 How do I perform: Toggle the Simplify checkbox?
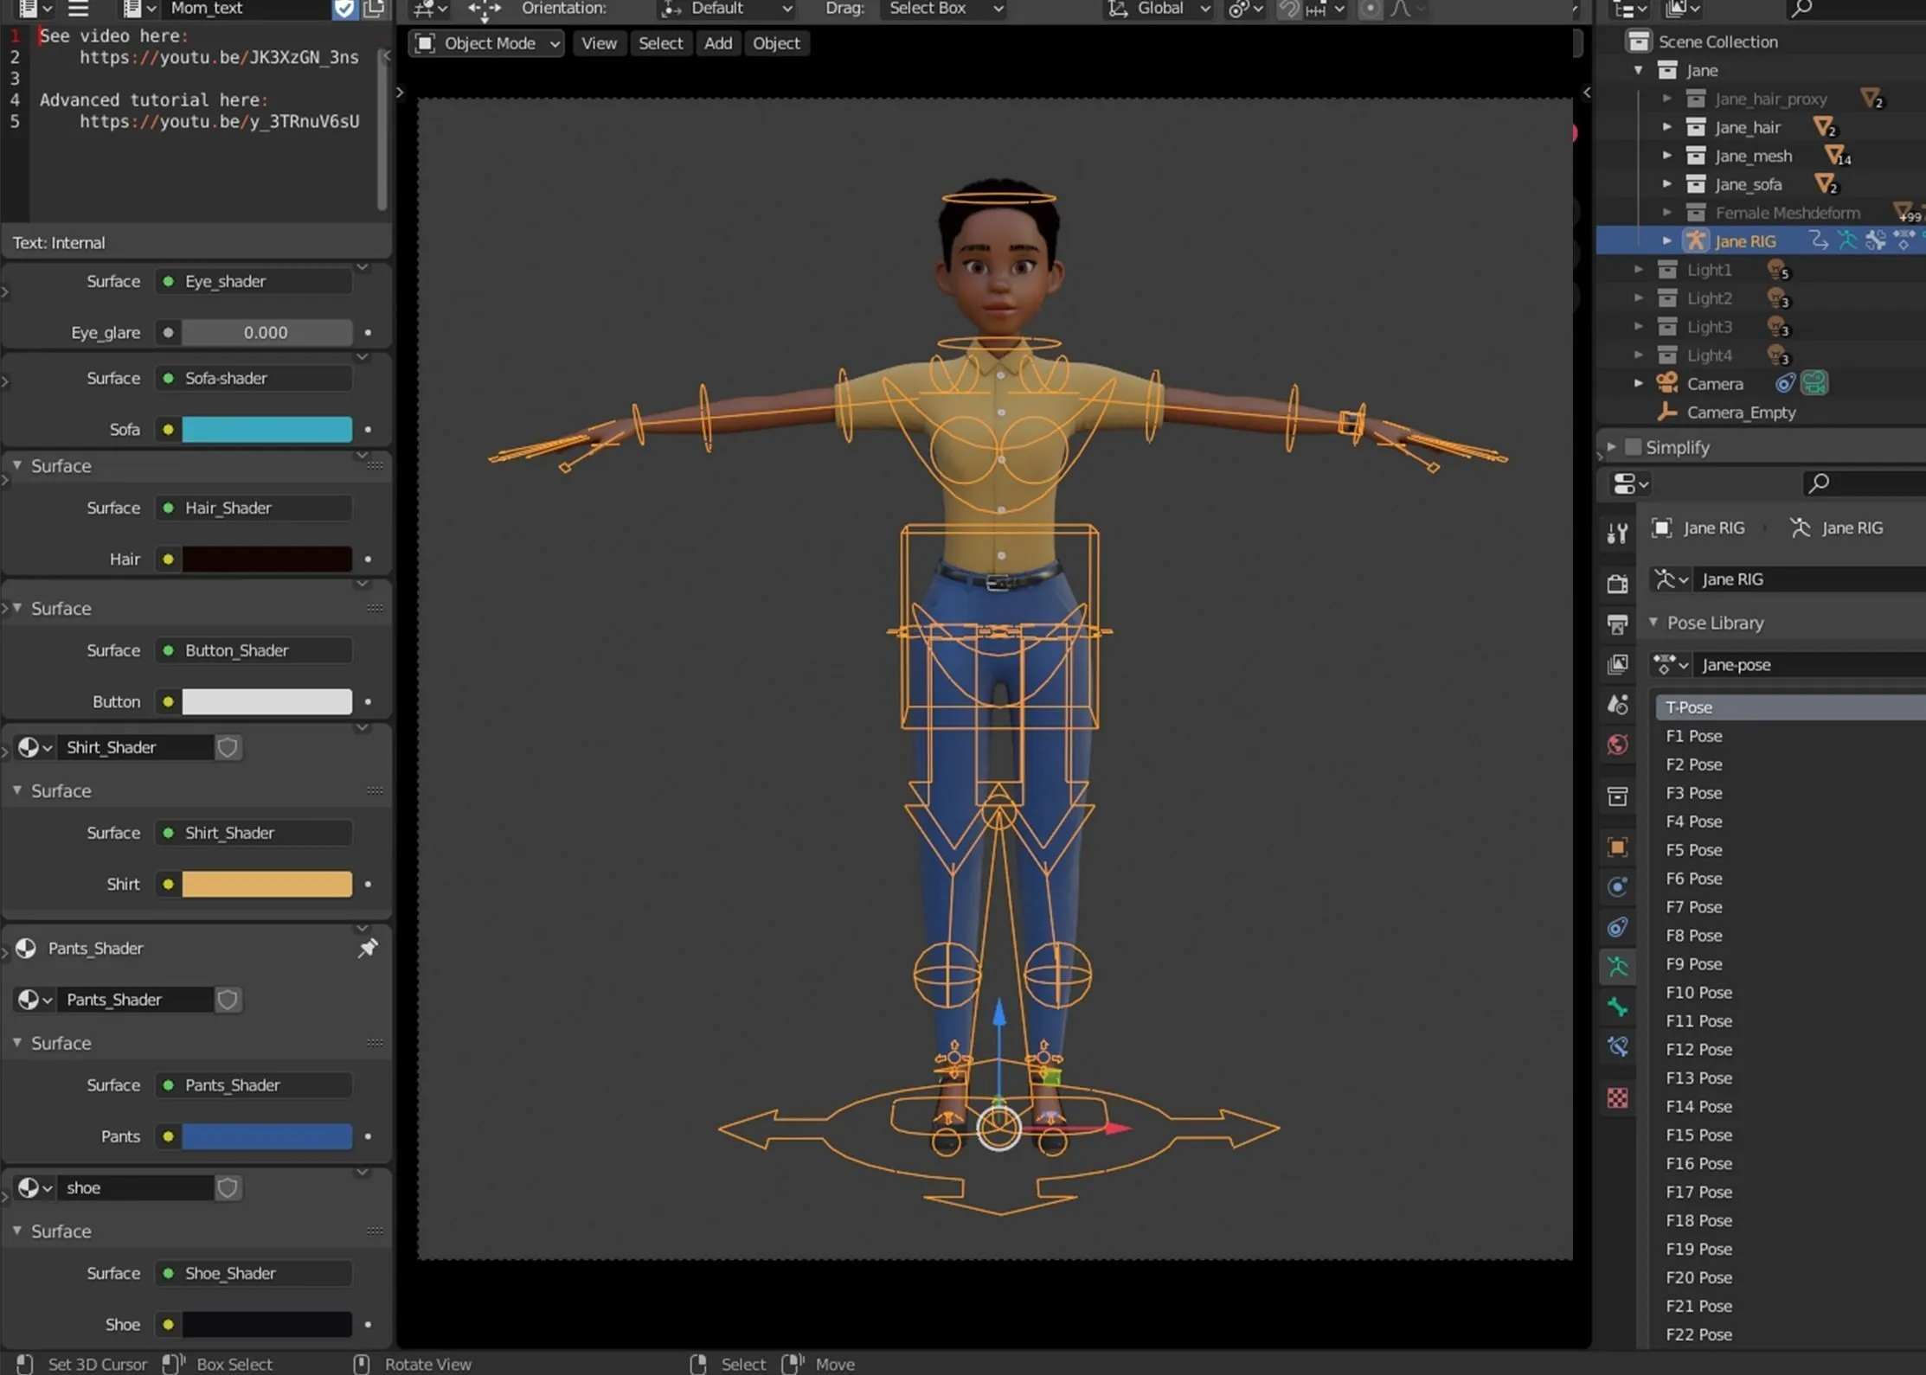(x=1634, y=446)
